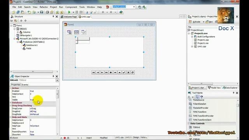
Task: Click the ADOConnection component icon on Form1
Action: 69,32
